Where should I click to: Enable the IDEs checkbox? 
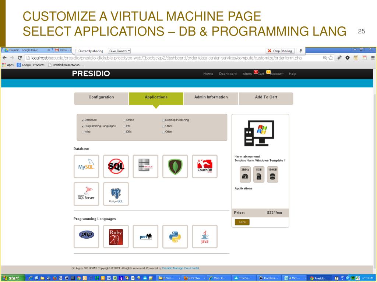coord(124,132)
